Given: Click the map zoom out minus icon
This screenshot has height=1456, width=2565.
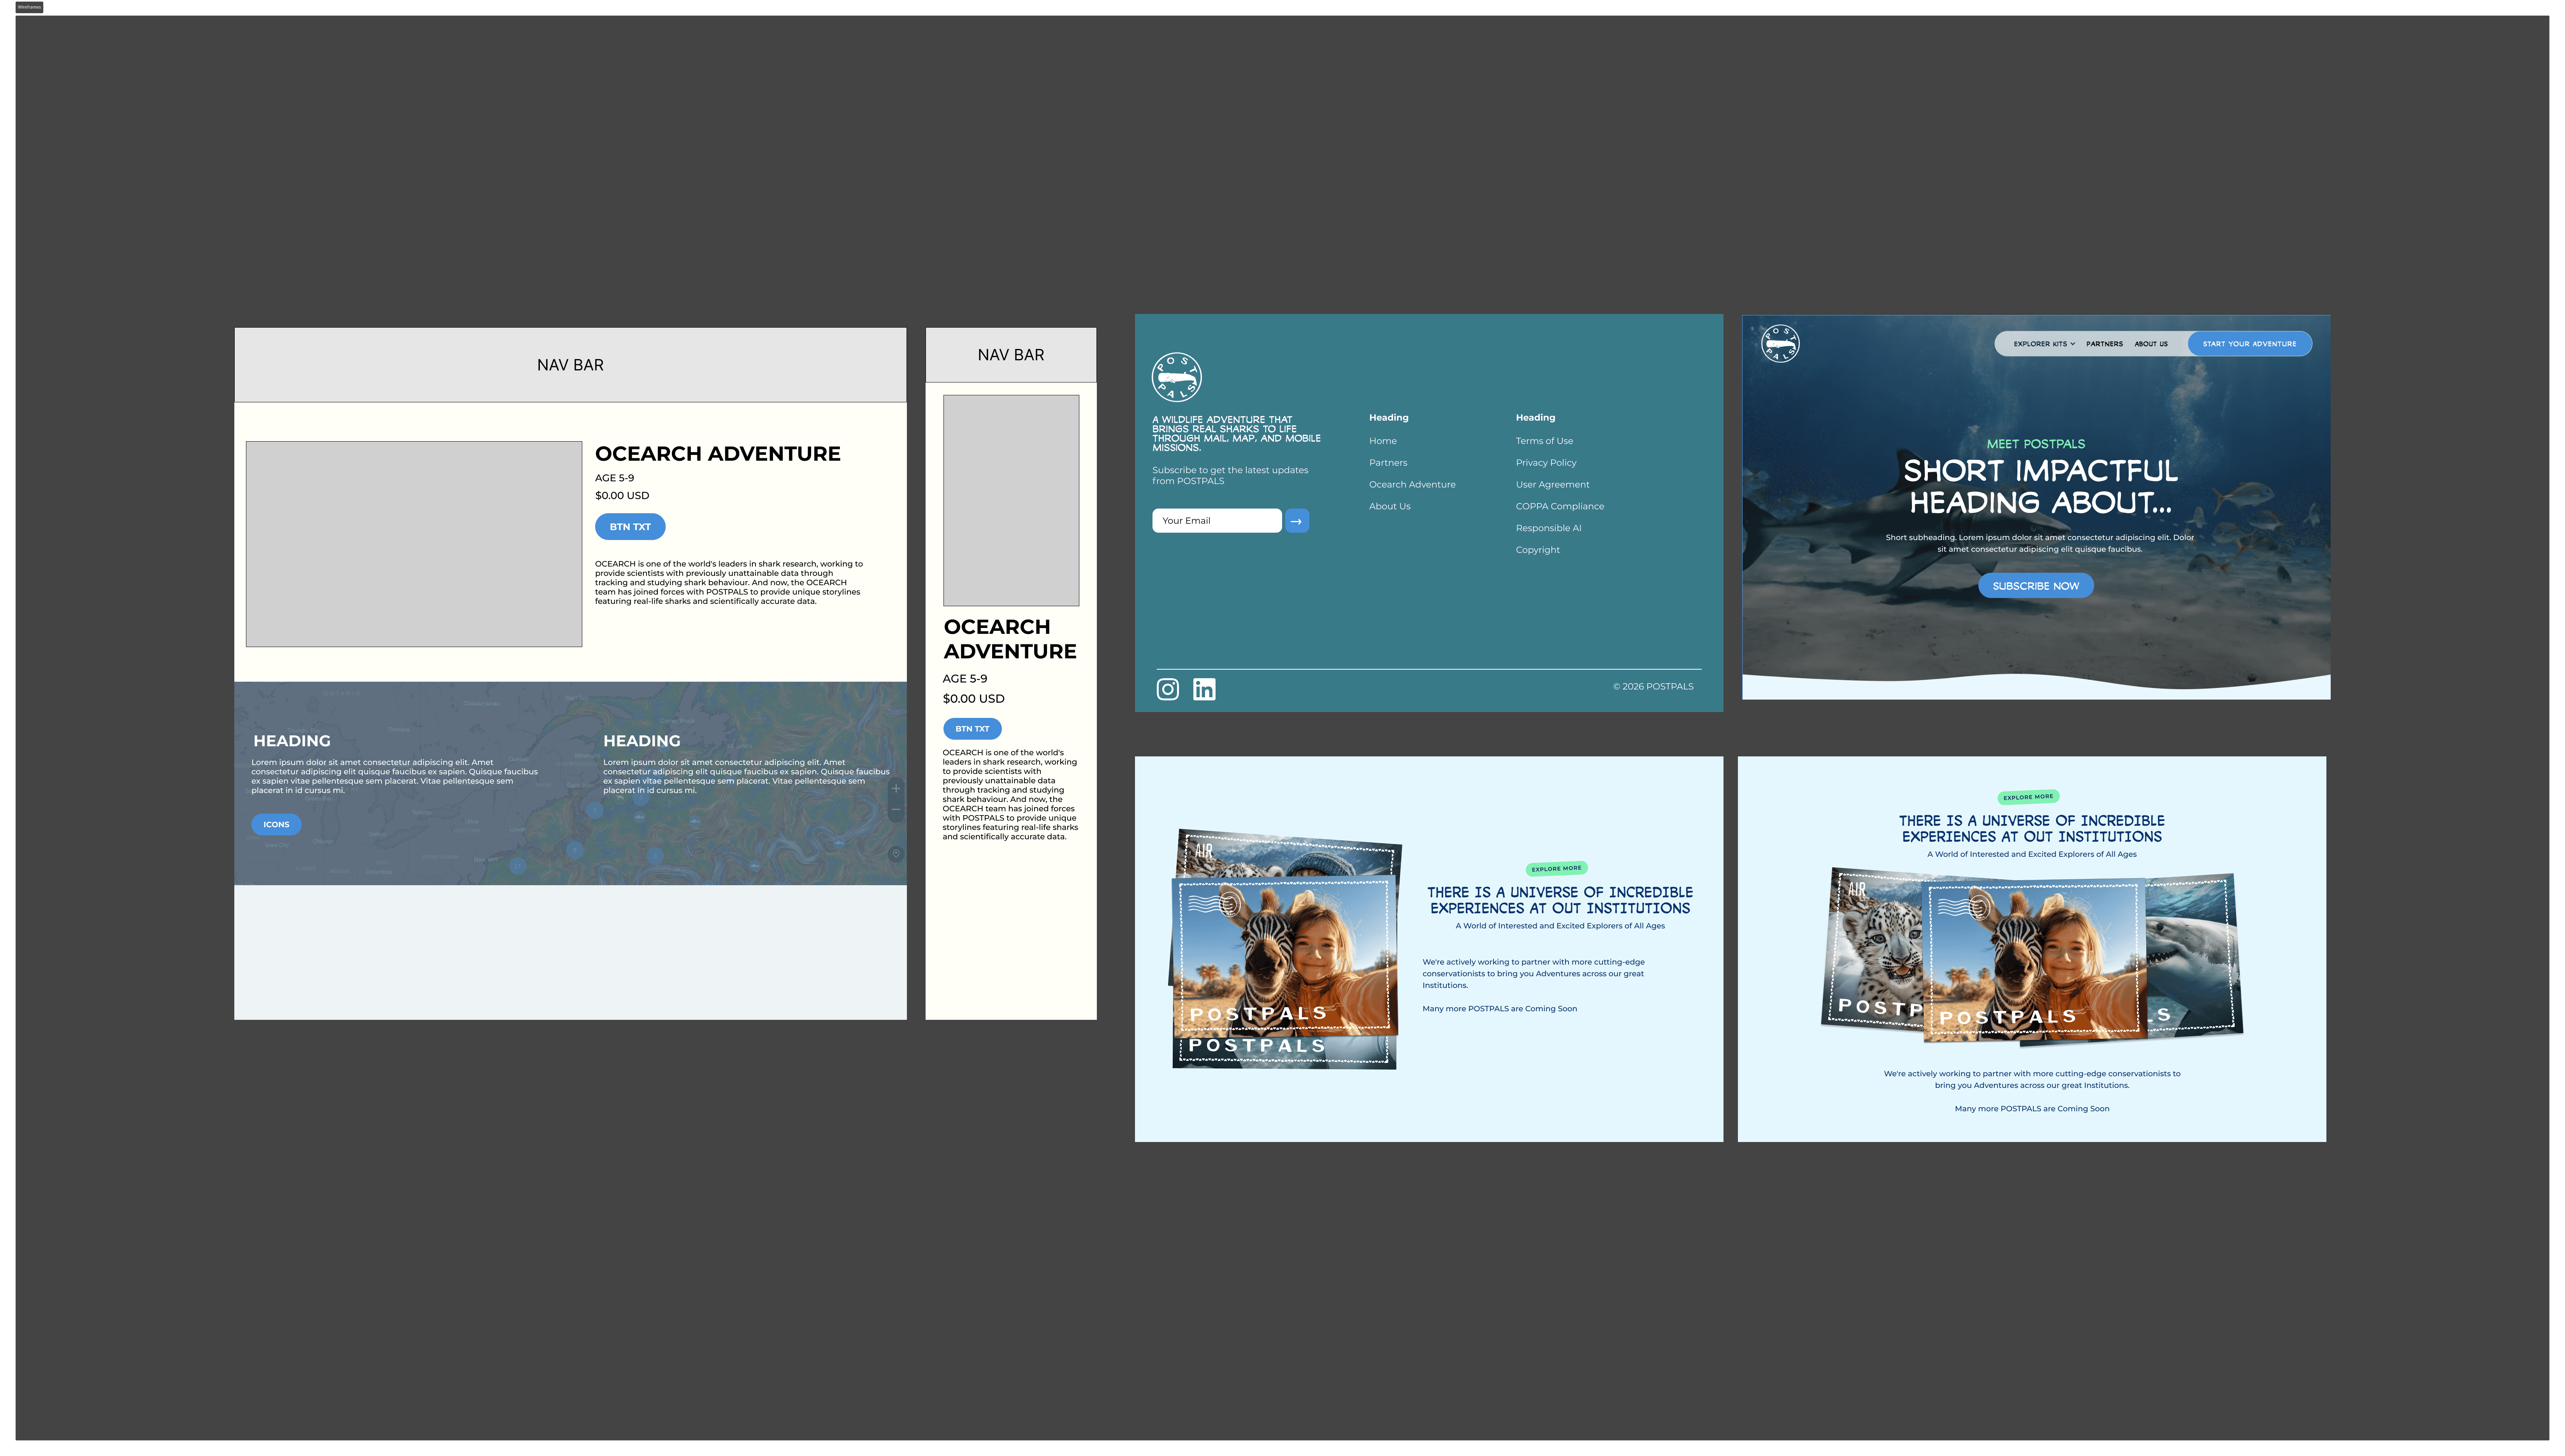Looking at the screenshot, I should [x=896, y=810].
